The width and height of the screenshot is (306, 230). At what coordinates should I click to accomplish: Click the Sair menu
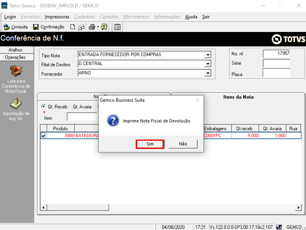click(206, 17)
